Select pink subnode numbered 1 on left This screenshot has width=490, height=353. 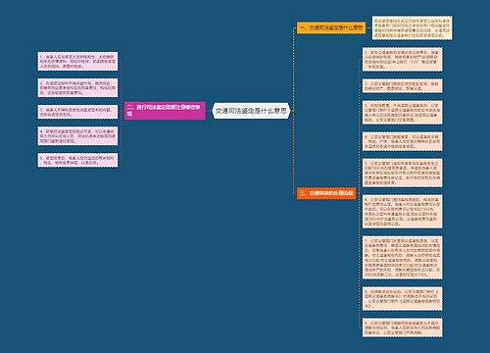(77, 61)
